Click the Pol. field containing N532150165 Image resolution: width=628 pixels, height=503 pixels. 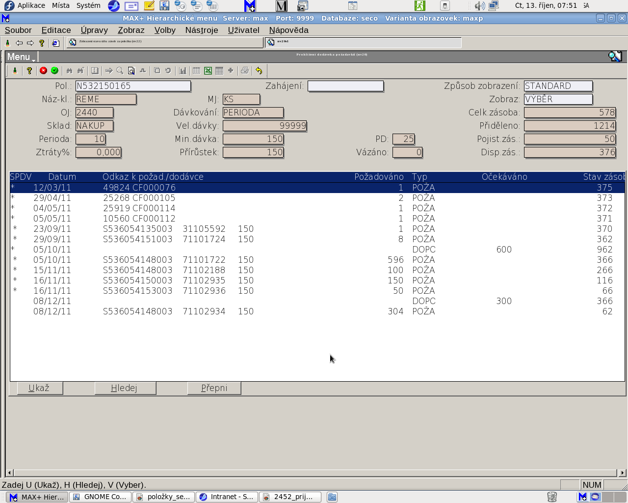point(133,86)
